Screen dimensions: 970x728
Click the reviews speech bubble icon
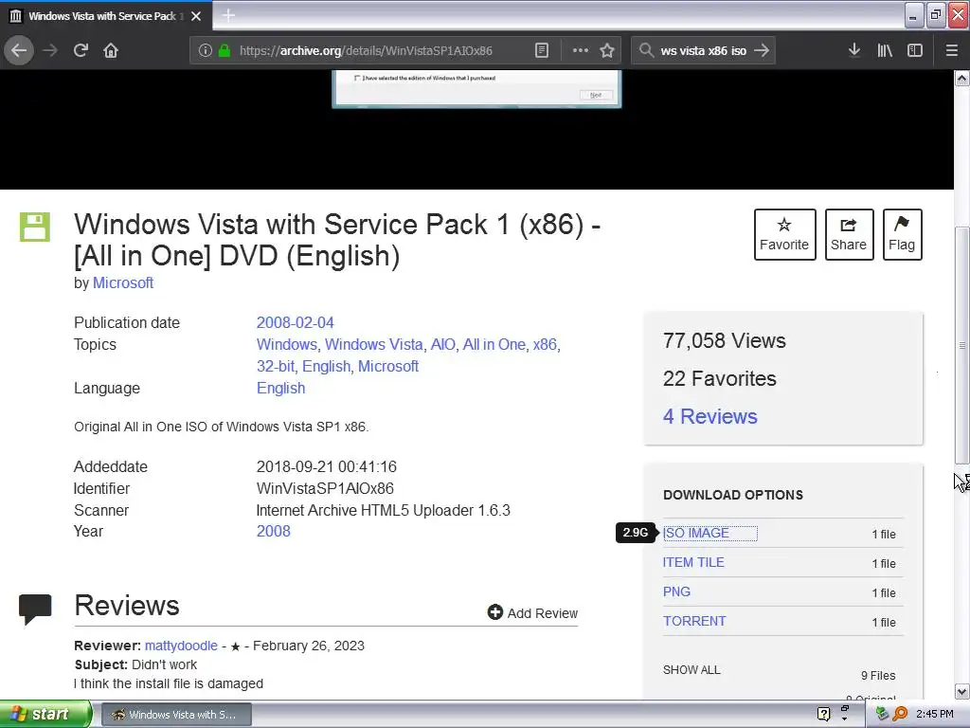[35, 610]
